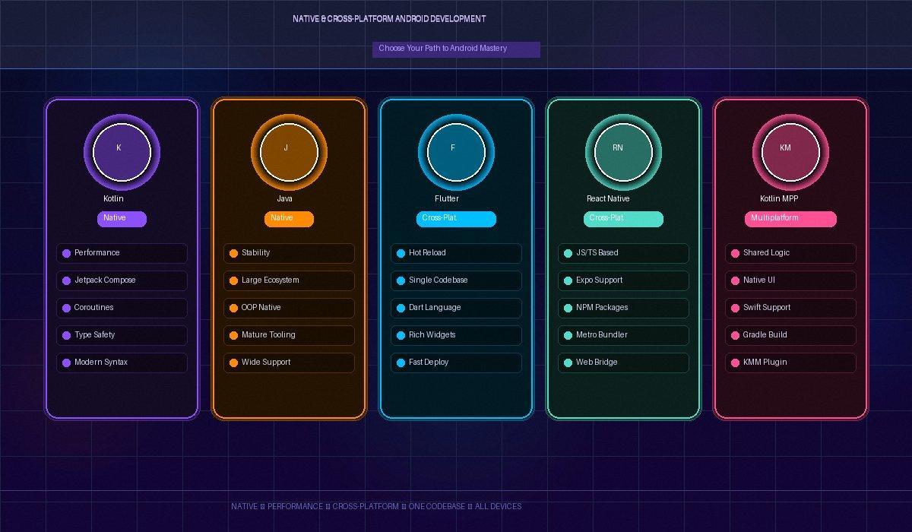Click the Java card title text
The image size is (912, 532).
pyautogui.click(x=284, y=198)
